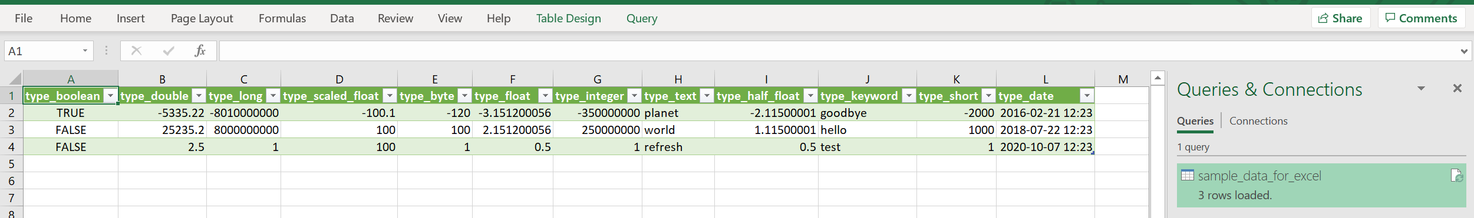Screen dimensions: 1474x218
Task: Click the cell containing planet
Action: pos(678,113)
